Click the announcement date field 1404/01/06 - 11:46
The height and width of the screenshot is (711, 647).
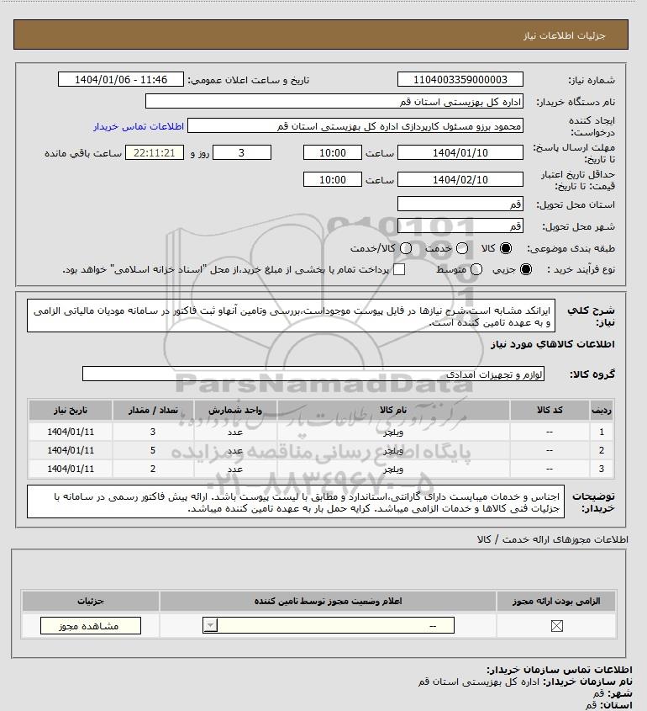[121, 79]
